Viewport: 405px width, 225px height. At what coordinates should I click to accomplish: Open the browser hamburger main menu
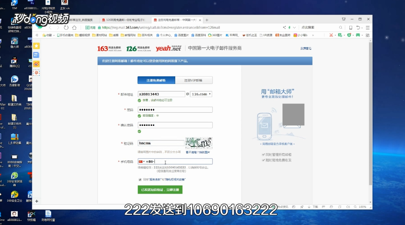(368, 27)
